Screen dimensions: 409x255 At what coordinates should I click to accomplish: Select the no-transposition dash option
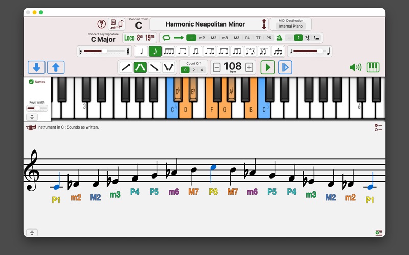(191, 38)
